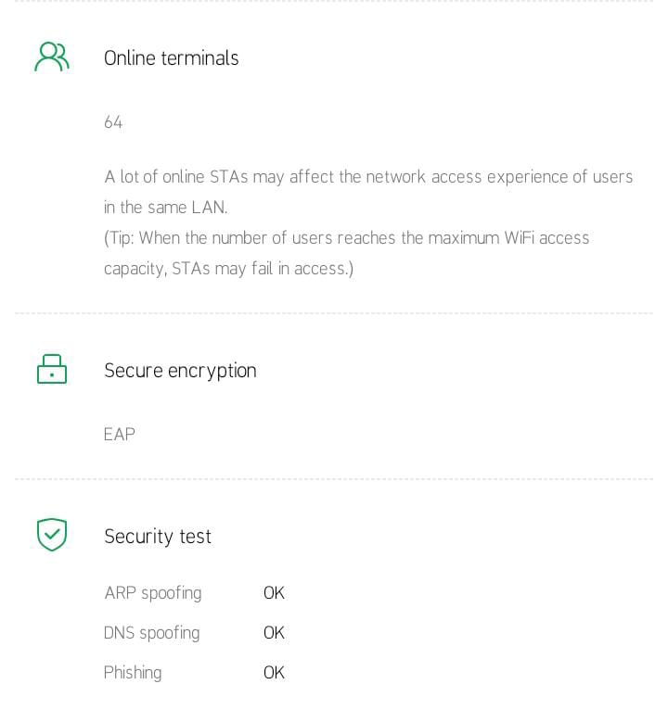Select the DNS spoofing label

(x=151, y=633)
